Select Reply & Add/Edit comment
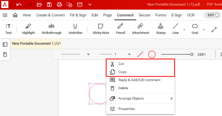Viewport: 222px width, 116px height. pos(140,80)
